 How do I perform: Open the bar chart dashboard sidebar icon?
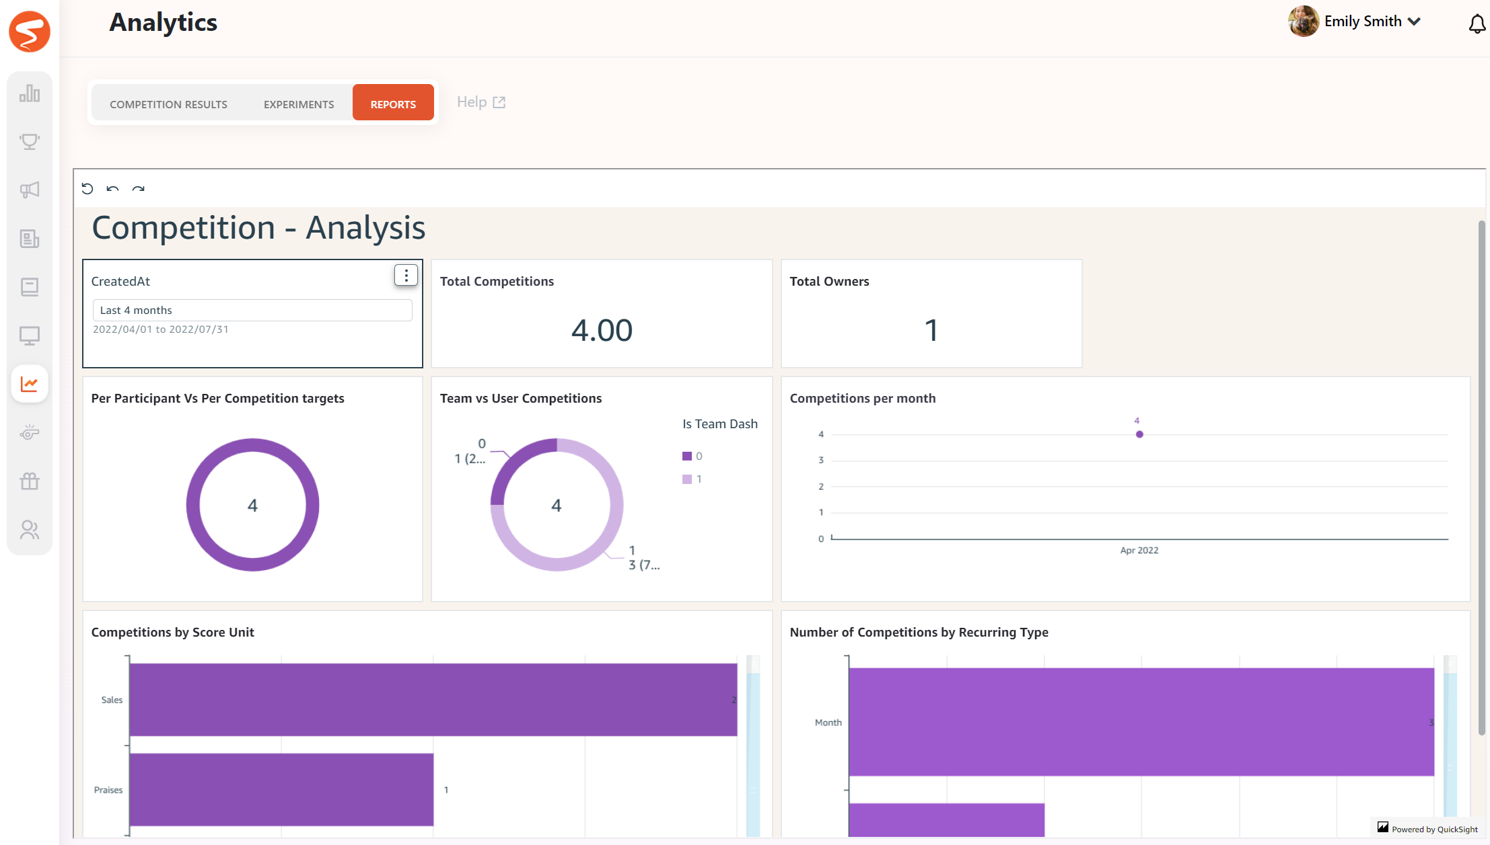pyautogui.click(x=30, y=93)
